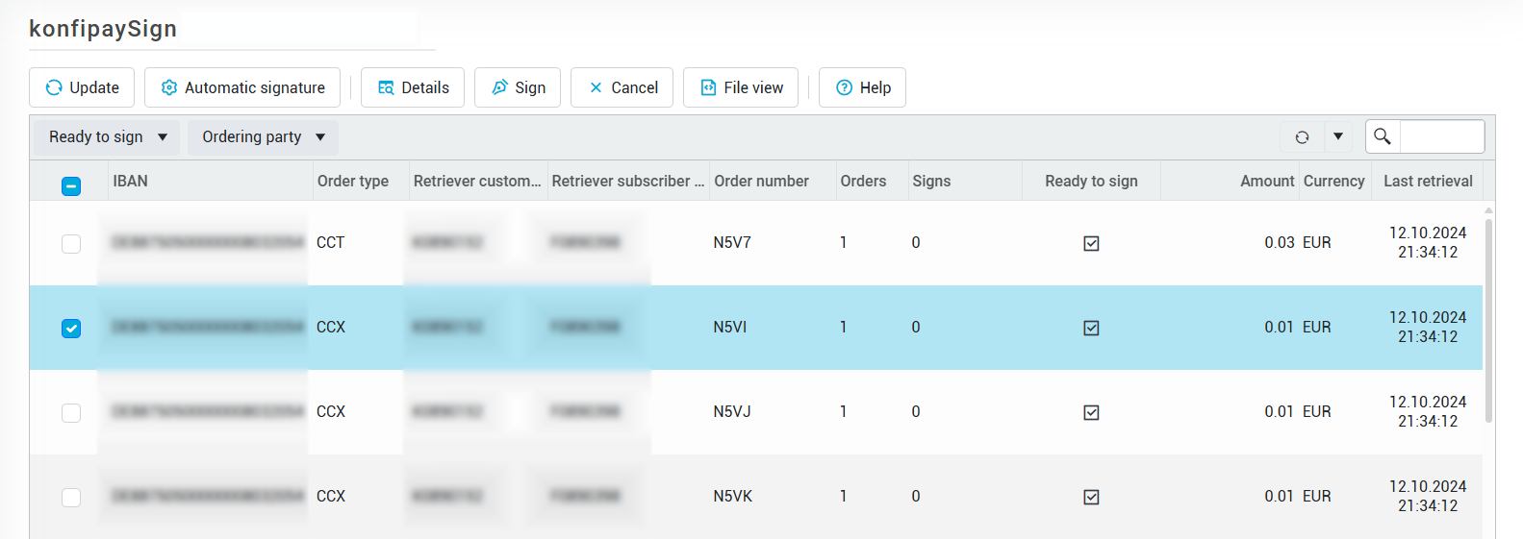Sort by the Signs column header
1523x539 pixels.
click(965, 181)
